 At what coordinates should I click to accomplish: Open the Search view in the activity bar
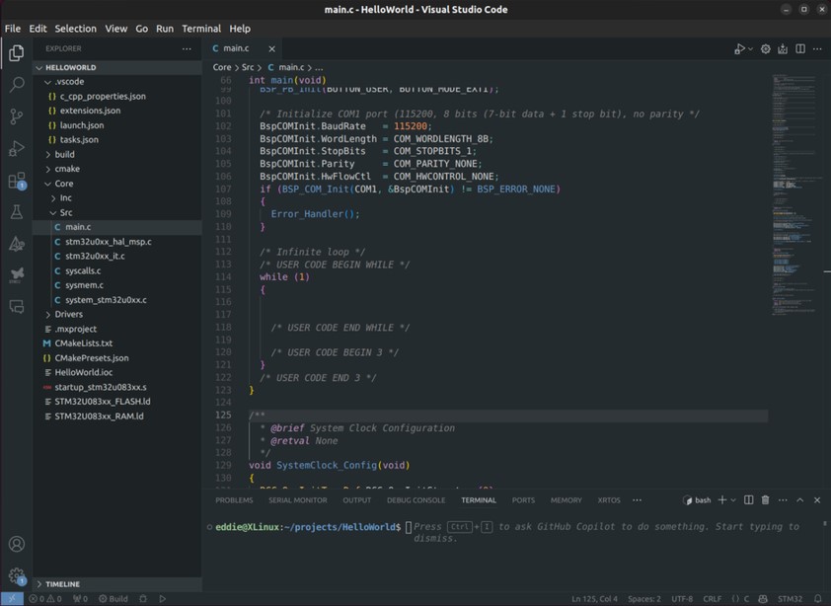[x=15, y=85]
